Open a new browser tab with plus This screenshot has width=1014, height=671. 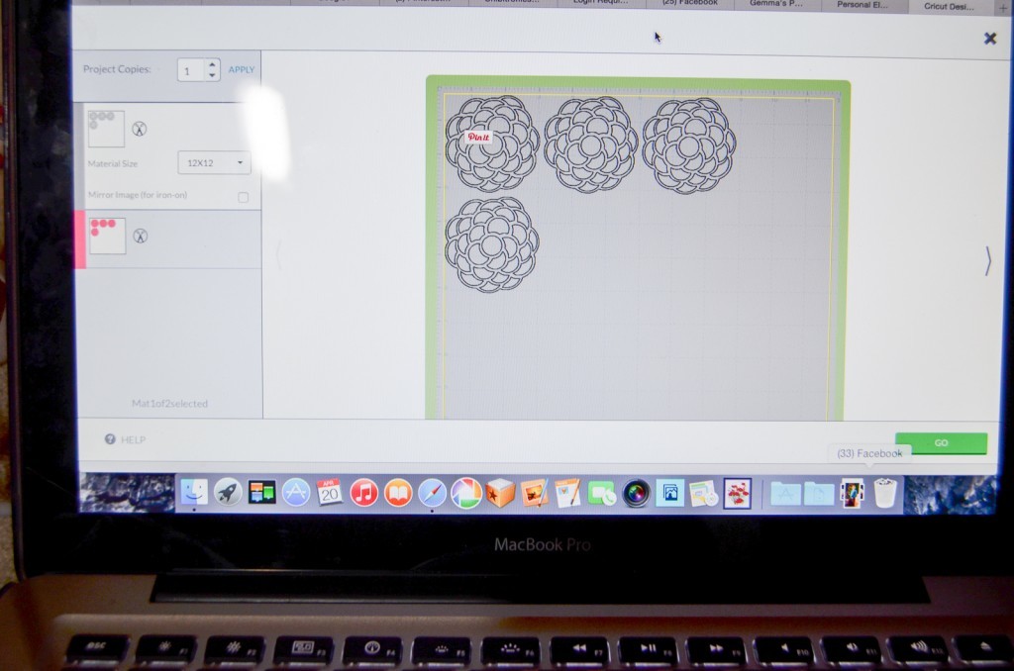point(1003,8)
